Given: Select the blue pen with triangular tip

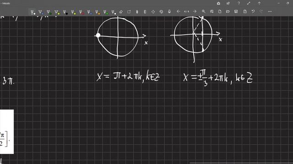Looking at the screenshot, I should (41, 12).
